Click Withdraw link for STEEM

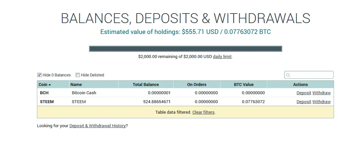click(321, 102)
